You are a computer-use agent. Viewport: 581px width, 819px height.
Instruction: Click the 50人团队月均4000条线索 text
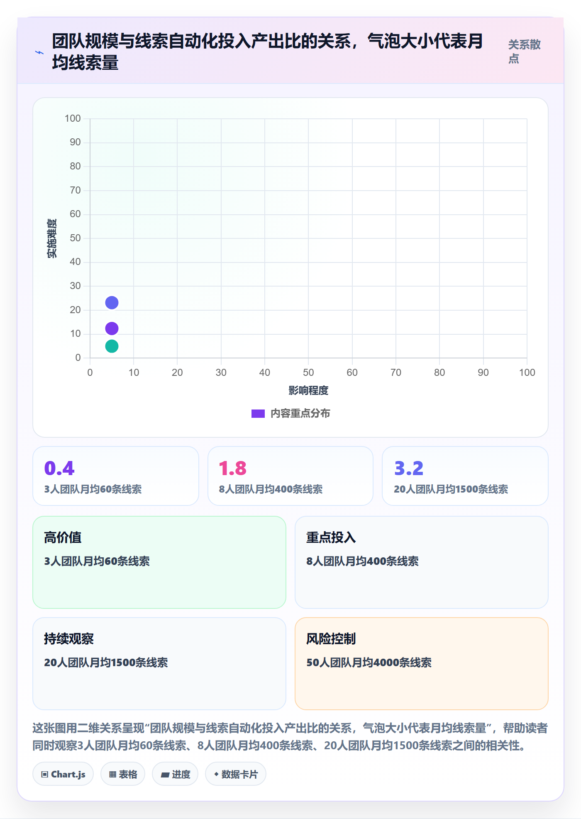369,662
